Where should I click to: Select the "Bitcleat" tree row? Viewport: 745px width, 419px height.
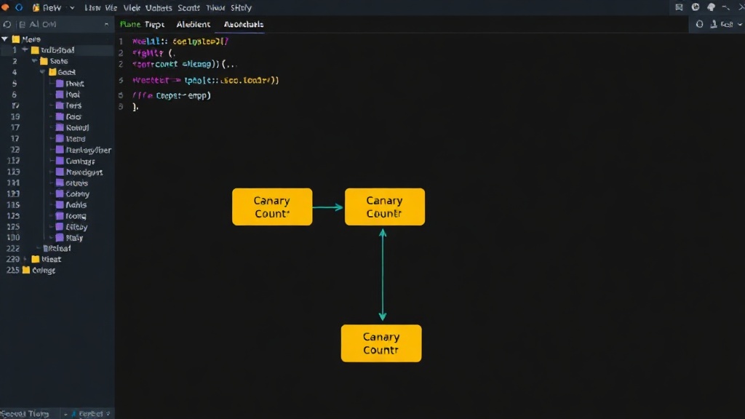pos(57,249)
